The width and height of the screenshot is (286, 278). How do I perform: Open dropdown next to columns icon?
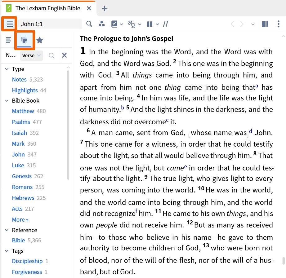pyautogui.click(x=157, y=24)
